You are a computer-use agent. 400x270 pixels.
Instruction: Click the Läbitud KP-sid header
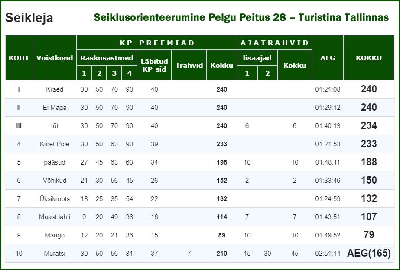tap(154, 65)
